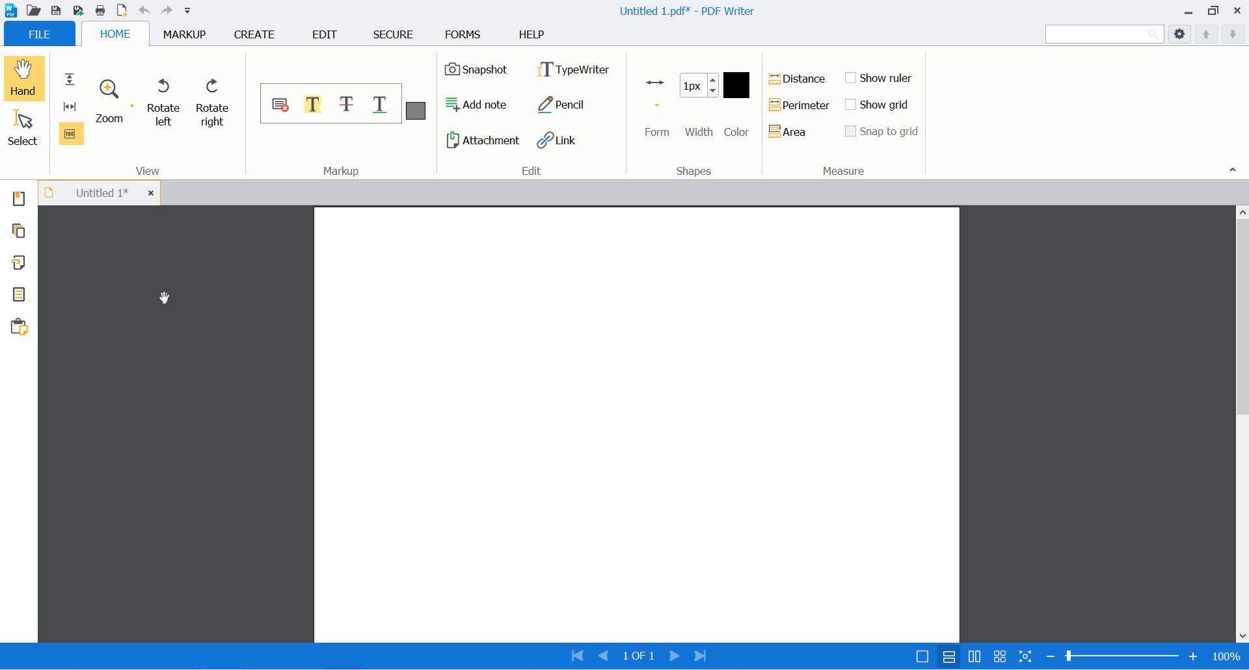Decrease shape width with down arrow

pos(713,91)
